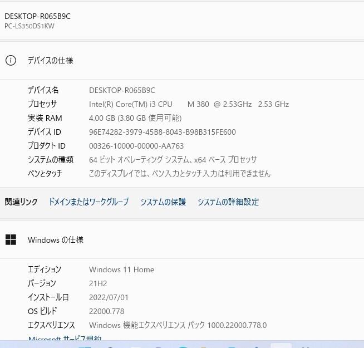Screen dimensions: 364x348
Task: Click the インストール日 2022/07/01 value
Action: (x=109, y=297)
